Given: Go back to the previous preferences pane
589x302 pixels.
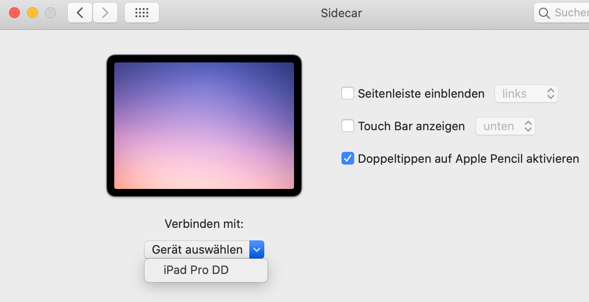Looking at the screenshot, I should coord(80,13).
